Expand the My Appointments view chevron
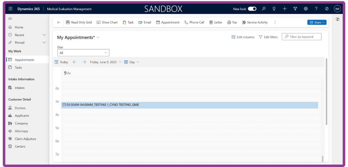The width and height of the screenshot is (348, 167). 98,38
